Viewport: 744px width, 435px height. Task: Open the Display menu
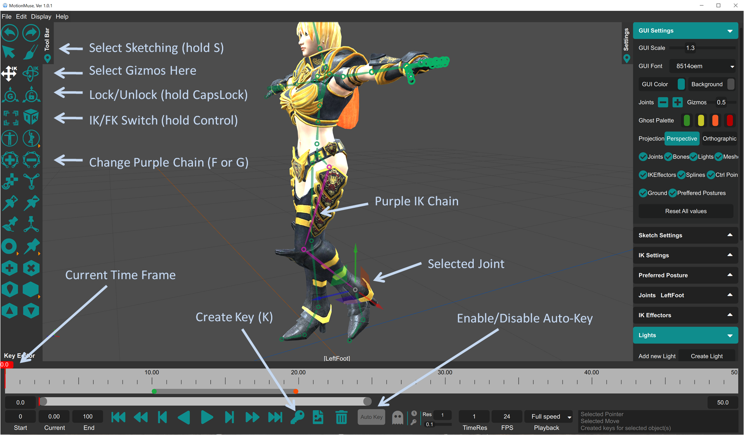pos(41,16)
